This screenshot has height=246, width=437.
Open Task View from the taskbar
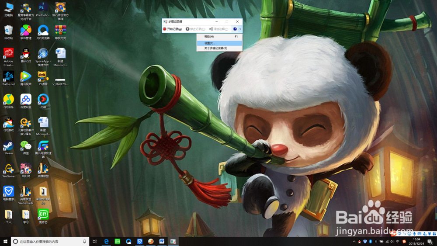[95, 241]
